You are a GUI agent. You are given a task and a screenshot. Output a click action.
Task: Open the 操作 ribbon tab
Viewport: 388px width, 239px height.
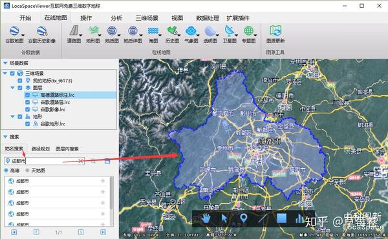[x=86, y=18]
